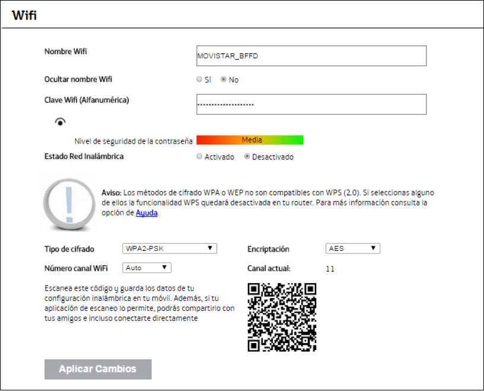This screenshot has height=391, width=484.
Task: Click the 'Escanea este código' description text
Action: point(139,303)
